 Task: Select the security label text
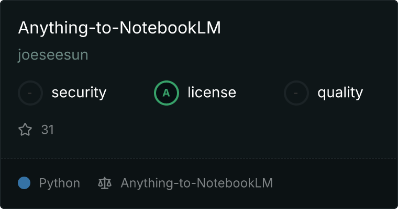[x=79, y=92]
